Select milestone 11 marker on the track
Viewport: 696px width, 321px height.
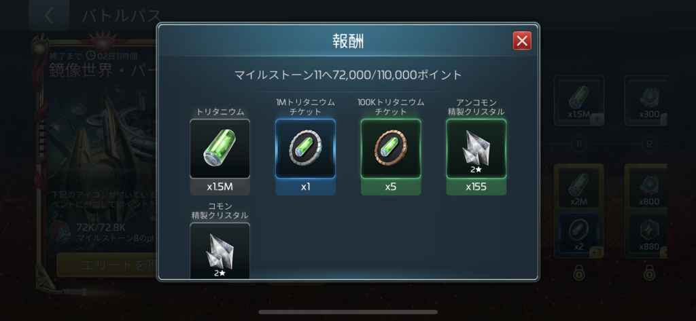pyautogui.click(x=579, y=145)
